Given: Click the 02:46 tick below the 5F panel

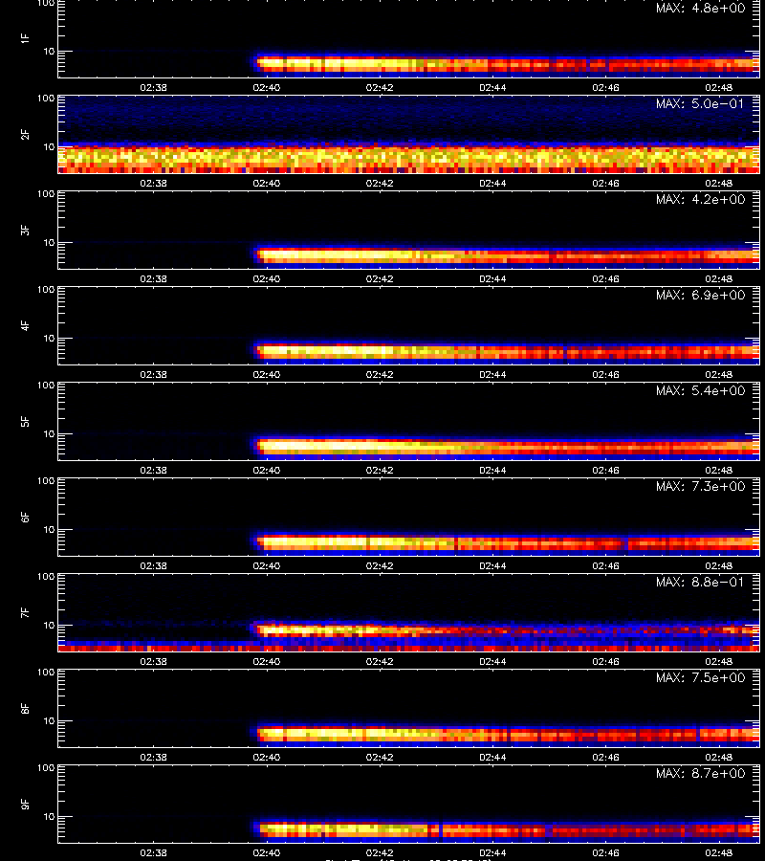Looking at the screenshot, I should 606,470.
